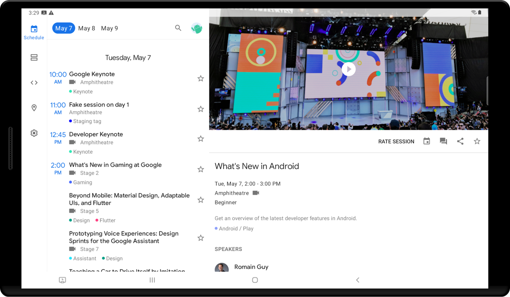Open the session feedback chat icon
510x297 pixels.
click(443, 141)
